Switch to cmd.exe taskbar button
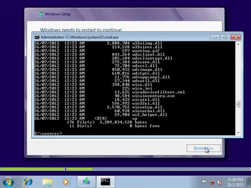Image resolution: width=251 pixels, height=188 pixels. click(105, 182)
